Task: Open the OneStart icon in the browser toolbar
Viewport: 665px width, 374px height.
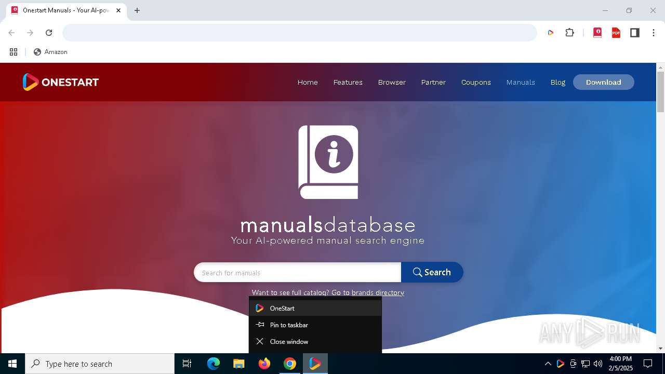Action: click(551, 33)
